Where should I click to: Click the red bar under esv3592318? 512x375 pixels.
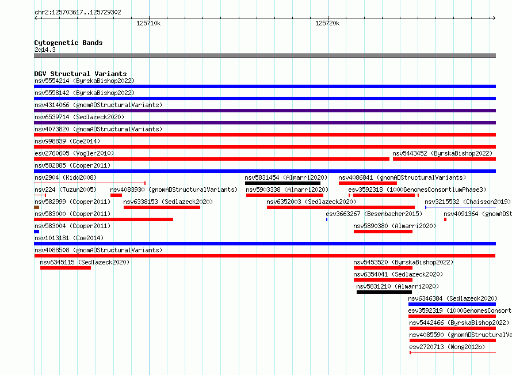tap(384, 195)
